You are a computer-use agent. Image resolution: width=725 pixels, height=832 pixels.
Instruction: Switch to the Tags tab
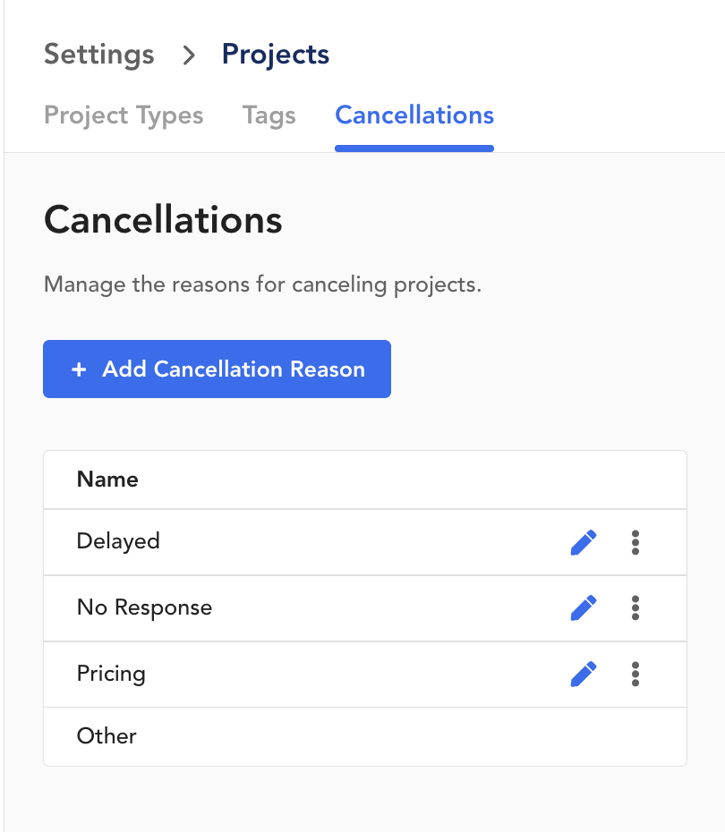(269, 115)
